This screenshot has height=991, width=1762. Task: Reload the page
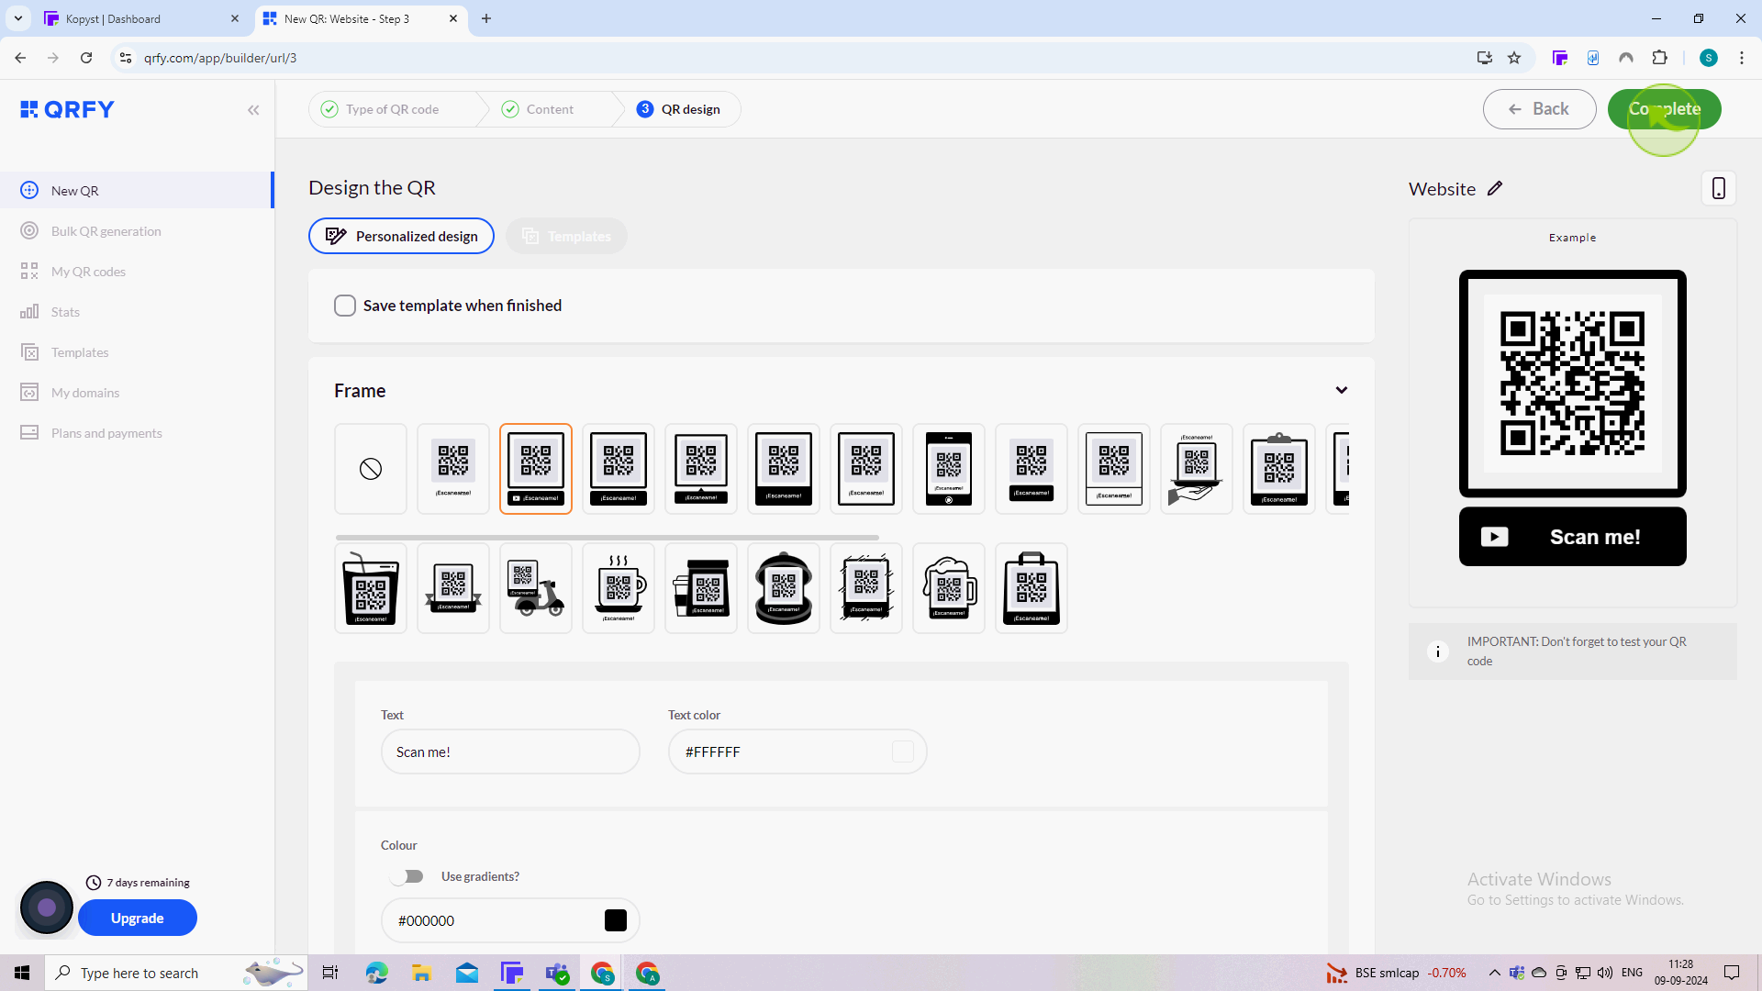coord(86,58)
